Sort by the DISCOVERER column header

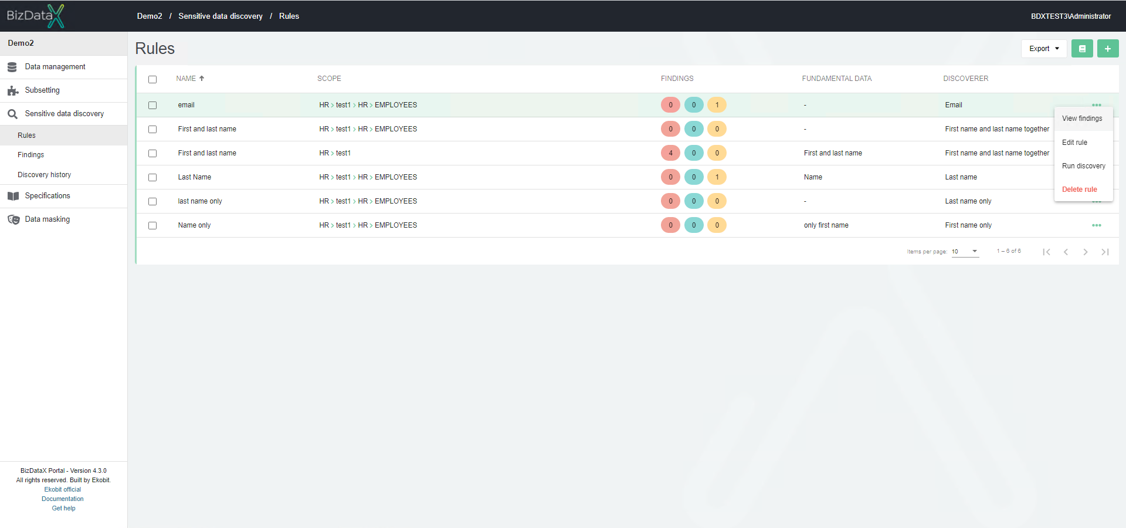click(x=965, y=79)
